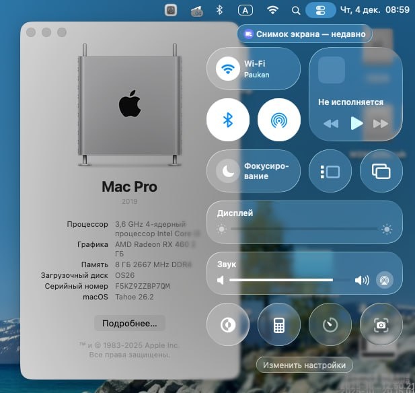Turn off Bluetooth in Control Center
The image size is (415, 393).
click(x=227, y=120)
